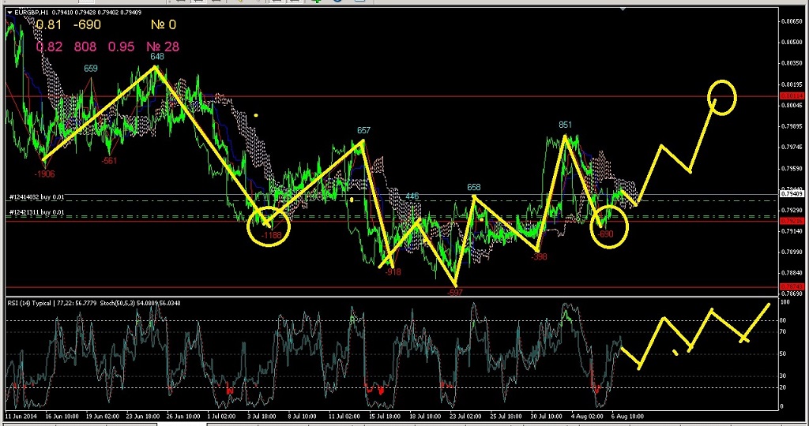Select order line #12414032 buy 0.01
This screenshot has height=426, width=809.
tap(36, 196)
